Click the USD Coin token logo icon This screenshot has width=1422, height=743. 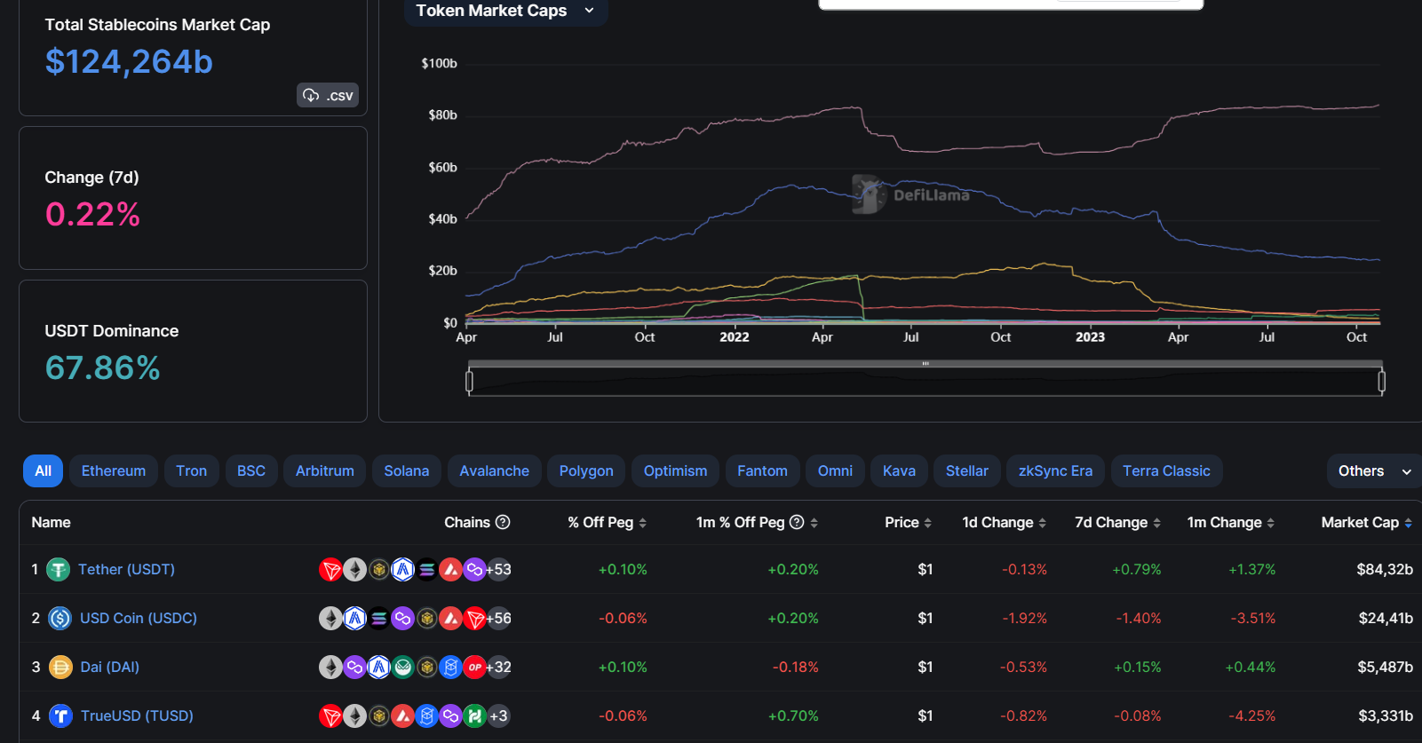coord(60,618)
